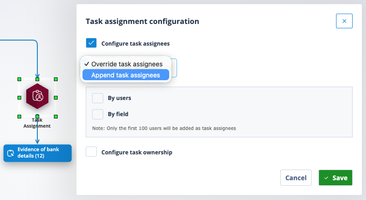Click the assignee mode dropdown field edge

174,68
